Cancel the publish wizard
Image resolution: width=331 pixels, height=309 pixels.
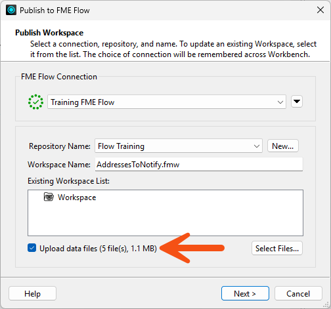[298, 293]
